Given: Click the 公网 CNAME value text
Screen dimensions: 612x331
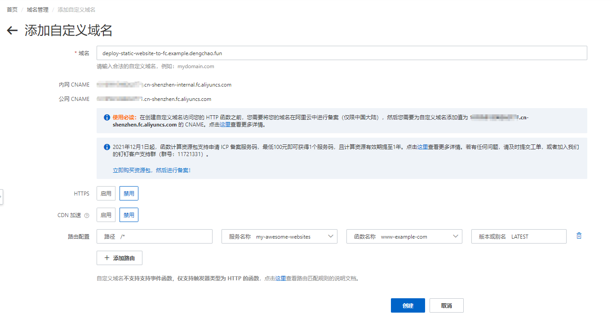Looking at the screenshot, I should pos(154,99).
